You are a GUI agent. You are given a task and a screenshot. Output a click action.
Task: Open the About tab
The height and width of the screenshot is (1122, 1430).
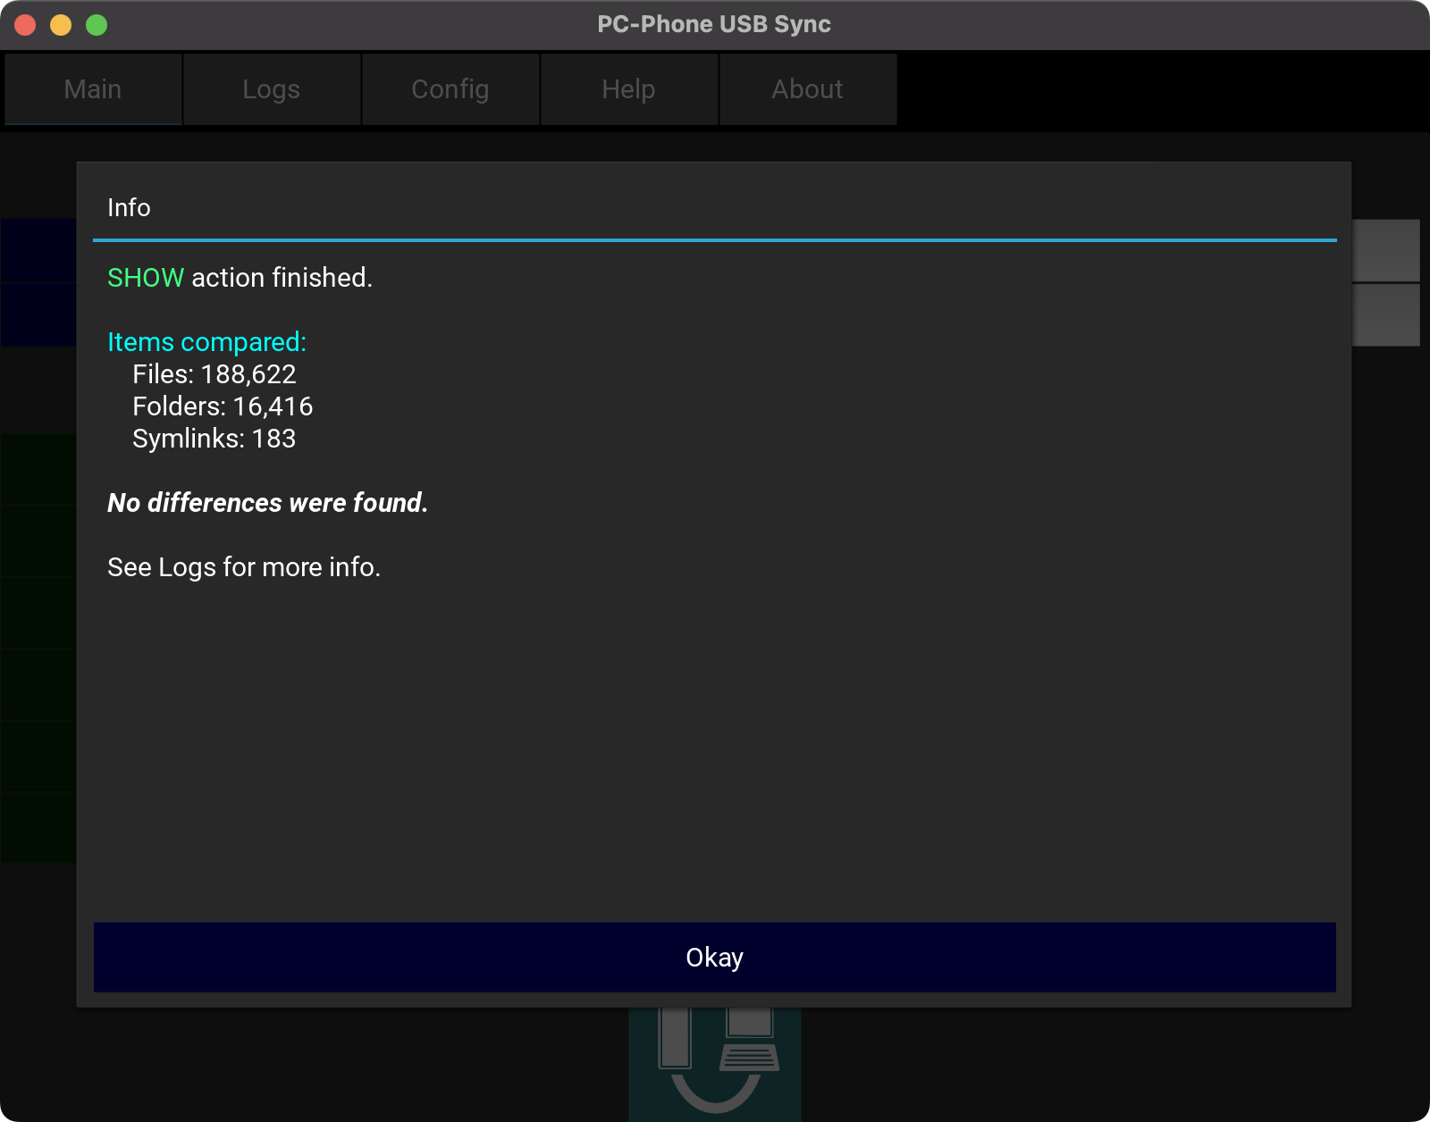click(808, 89)
